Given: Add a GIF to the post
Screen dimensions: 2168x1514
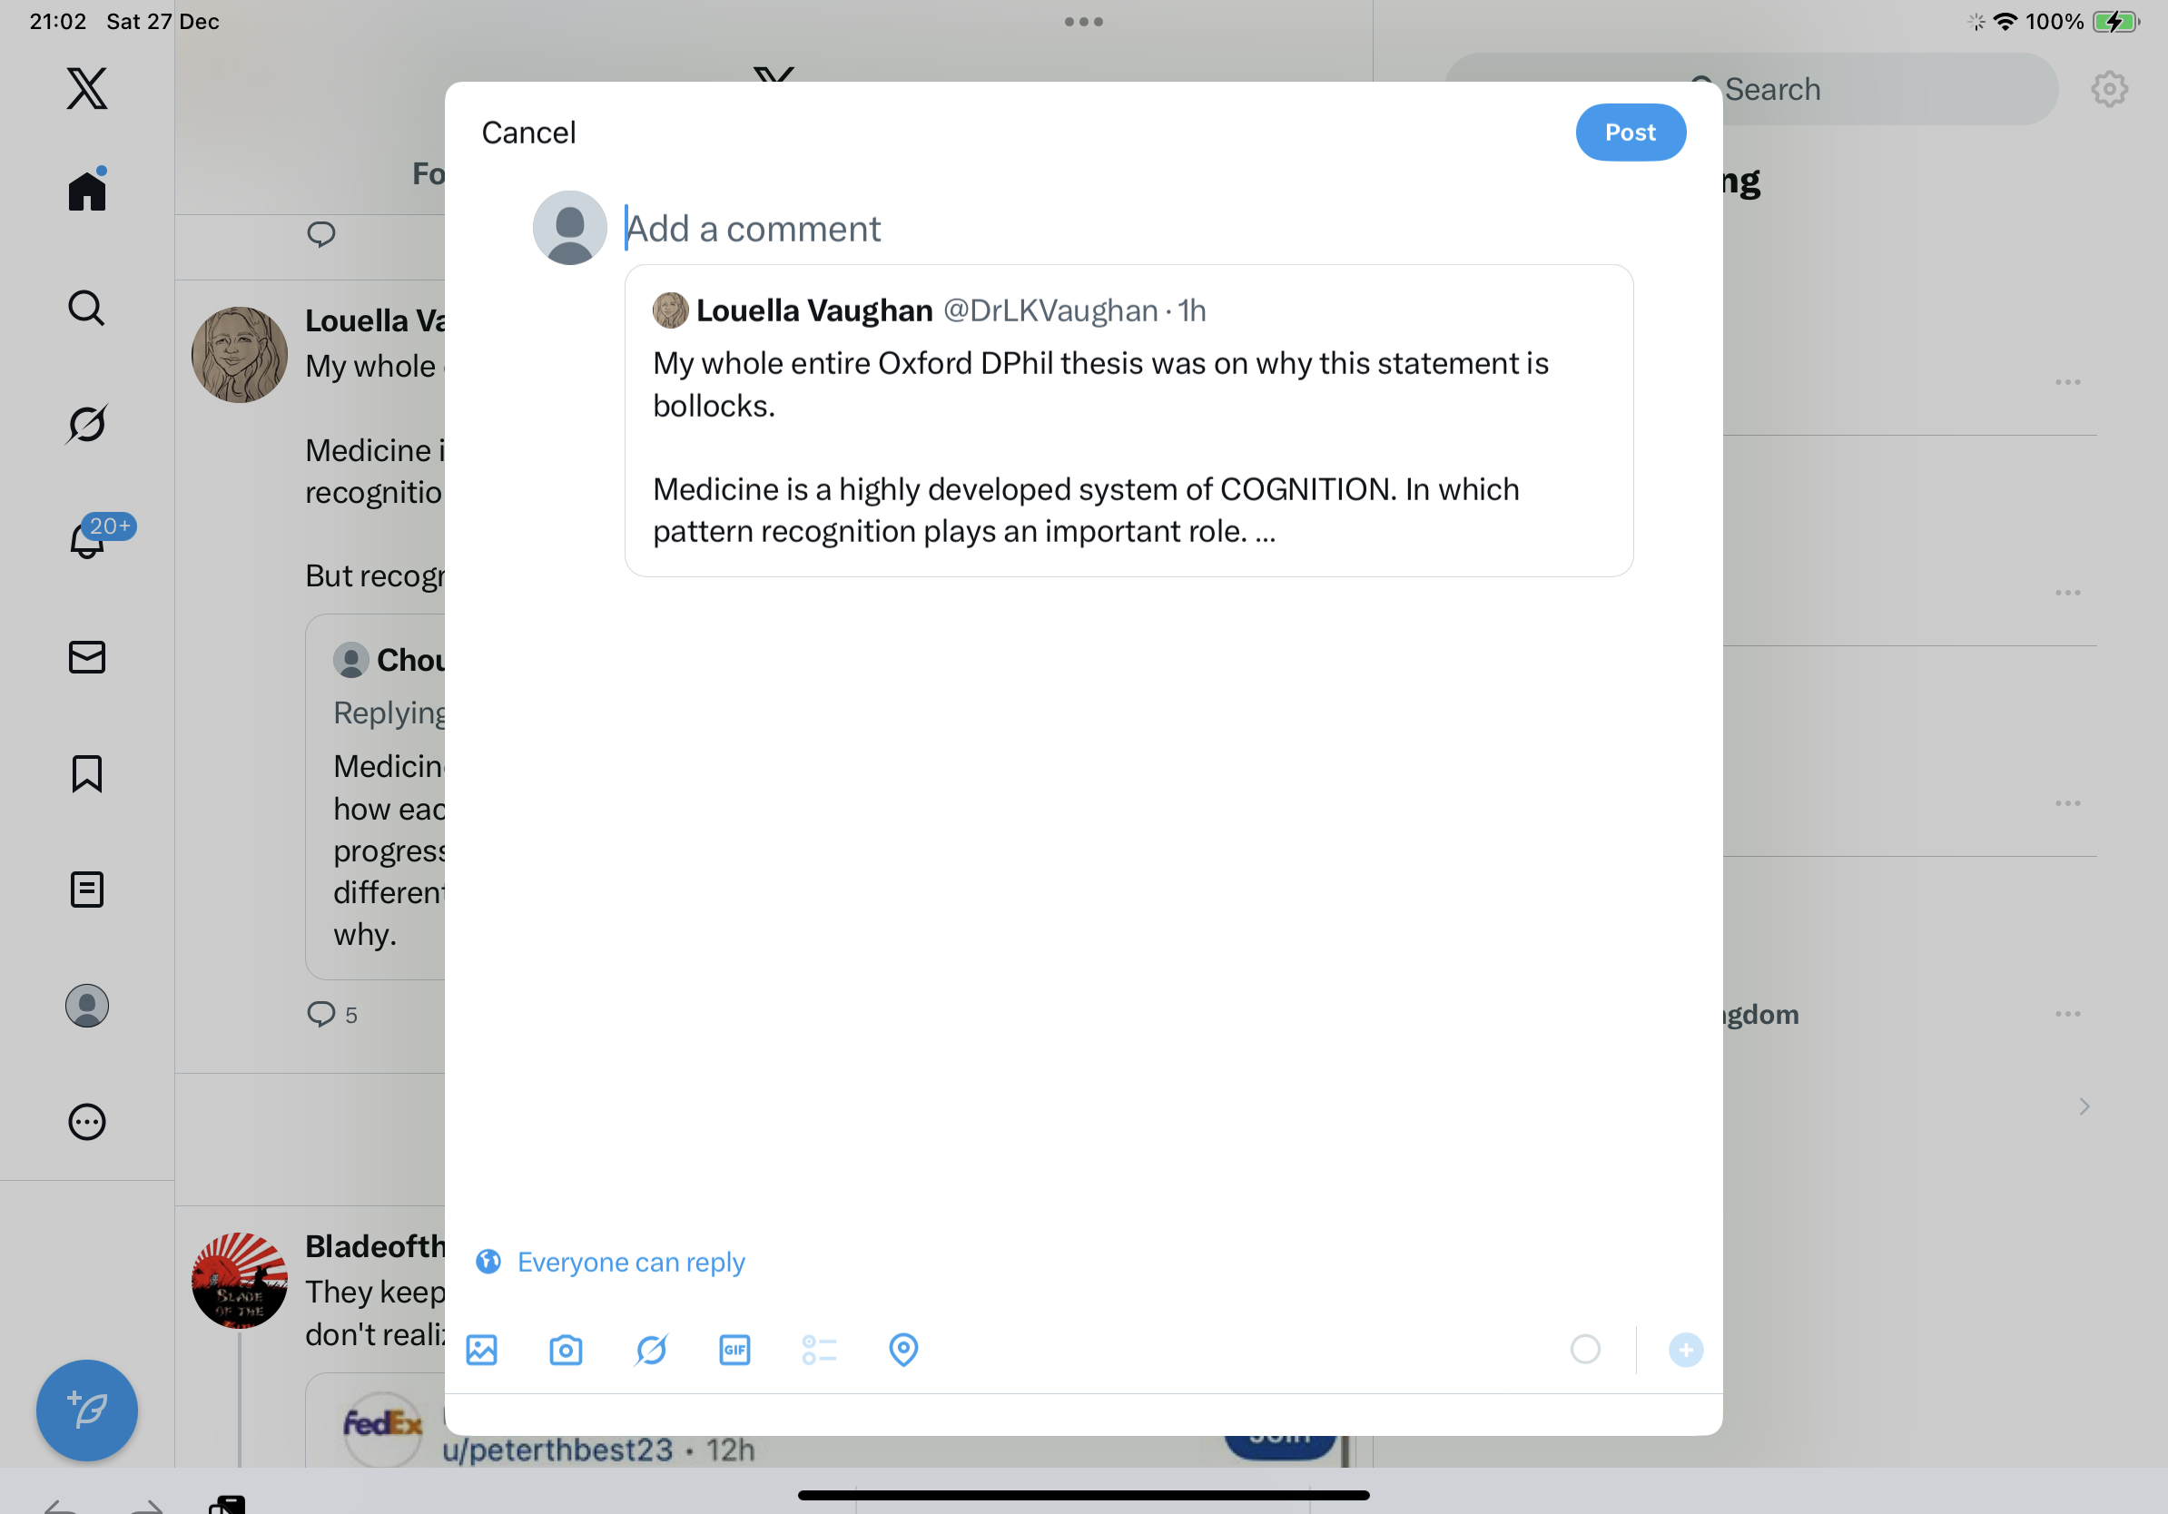Looking at the screenshot, I should [734, 1350].
